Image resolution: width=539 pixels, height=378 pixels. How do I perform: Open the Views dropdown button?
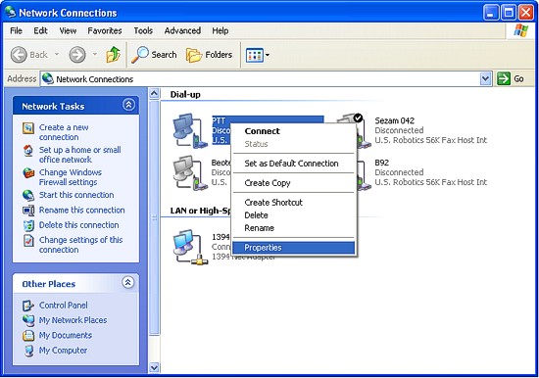pos(258,55)
